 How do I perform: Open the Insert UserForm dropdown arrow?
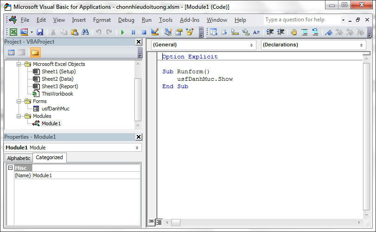tap(32, 32)
